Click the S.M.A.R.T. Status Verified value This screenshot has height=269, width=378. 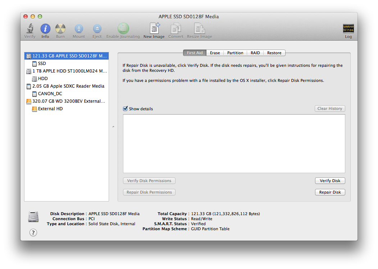tap(199, 224)
